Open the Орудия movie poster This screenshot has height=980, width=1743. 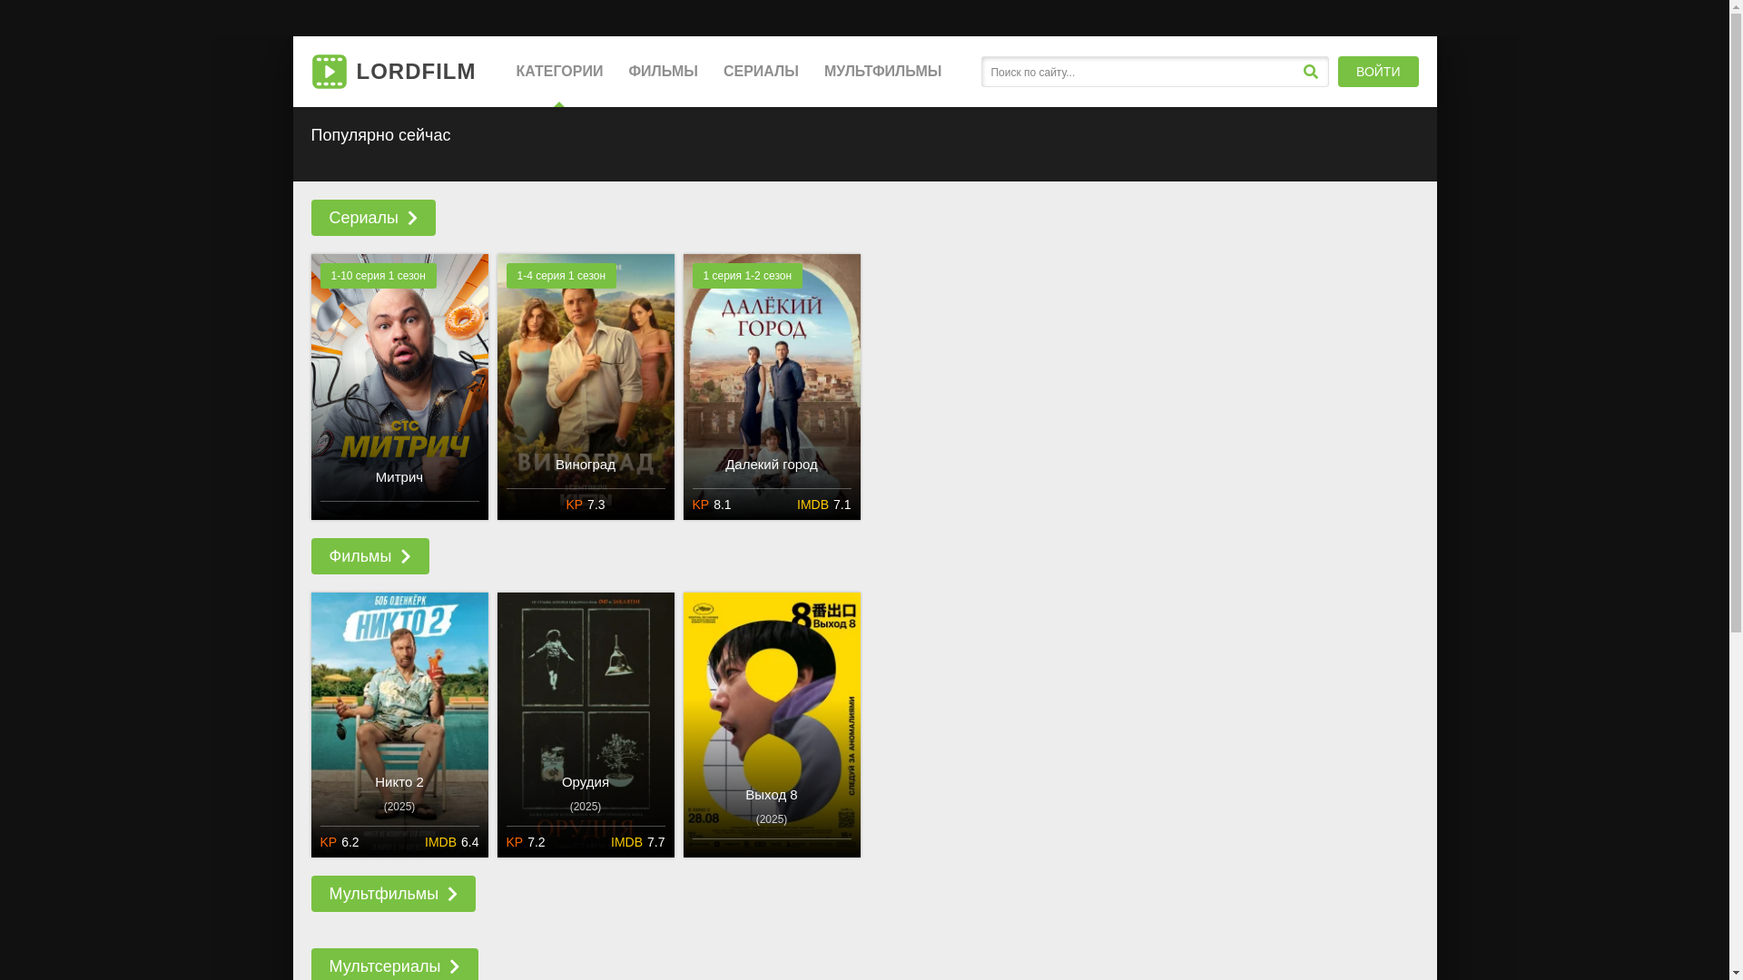(x=586, y=725)
